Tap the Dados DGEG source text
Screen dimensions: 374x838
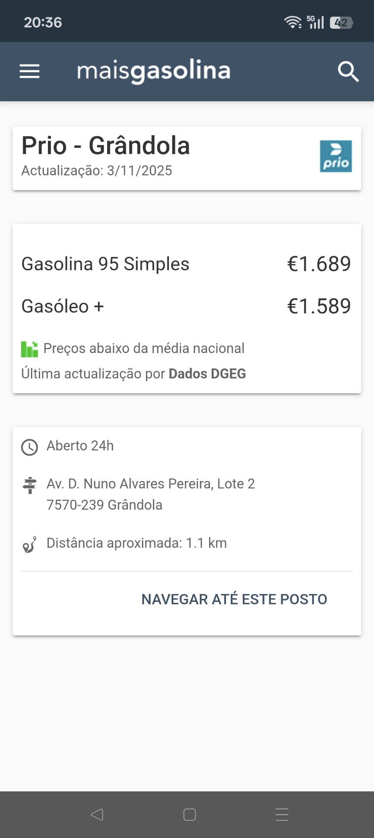point(207,374)
